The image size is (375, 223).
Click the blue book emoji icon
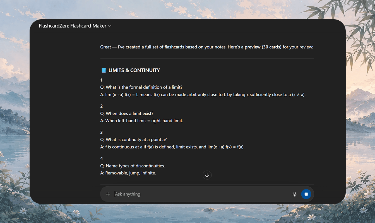point(104,70)
